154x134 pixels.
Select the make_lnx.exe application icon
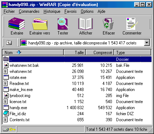tap(6, 90)
